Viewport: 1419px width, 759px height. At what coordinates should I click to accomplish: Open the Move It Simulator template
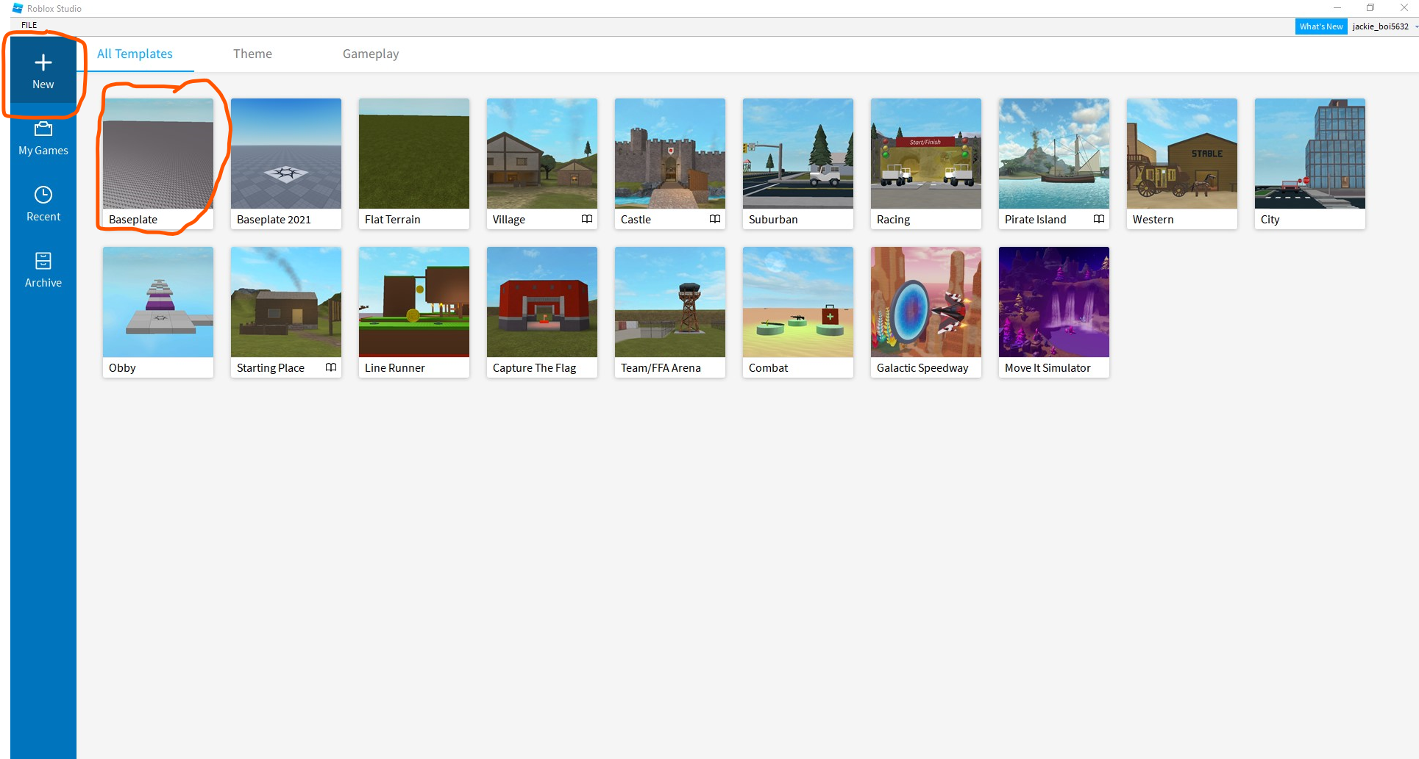pos(1053,302)
